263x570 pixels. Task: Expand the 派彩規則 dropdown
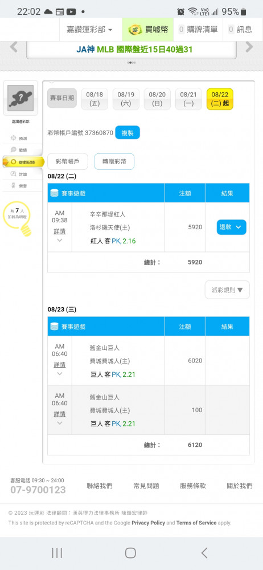click(227, 290)
